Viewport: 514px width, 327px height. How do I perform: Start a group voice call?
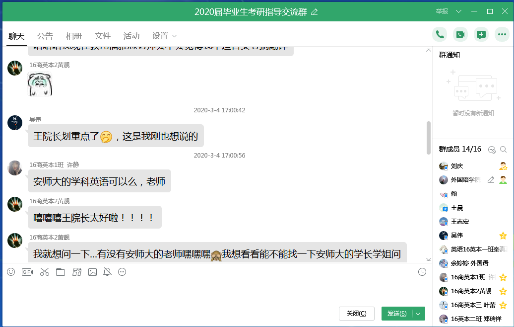[x=439, y=34]
